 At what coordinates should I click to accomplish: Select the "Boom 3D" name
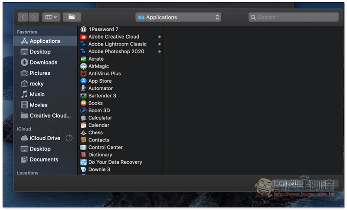99,110
